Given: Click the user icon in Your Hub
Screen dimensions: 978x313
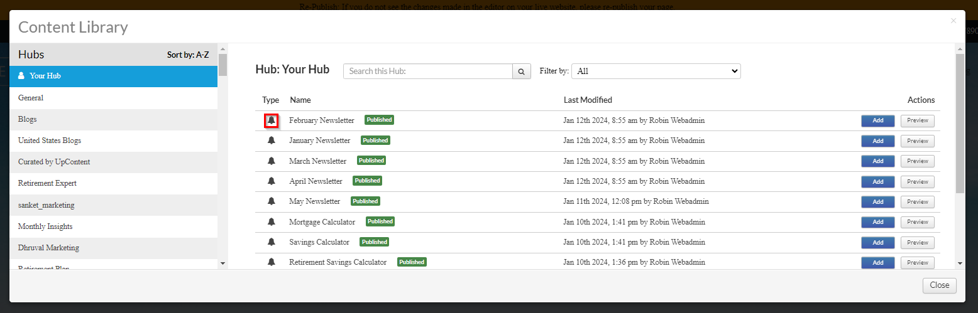Looking at the screenshot, I should 21,76.
